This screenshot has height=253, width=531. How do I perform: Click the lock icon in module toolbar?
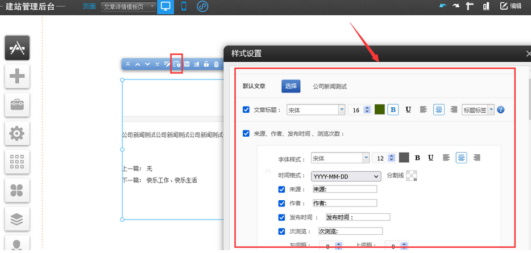(x=206, y=64)
